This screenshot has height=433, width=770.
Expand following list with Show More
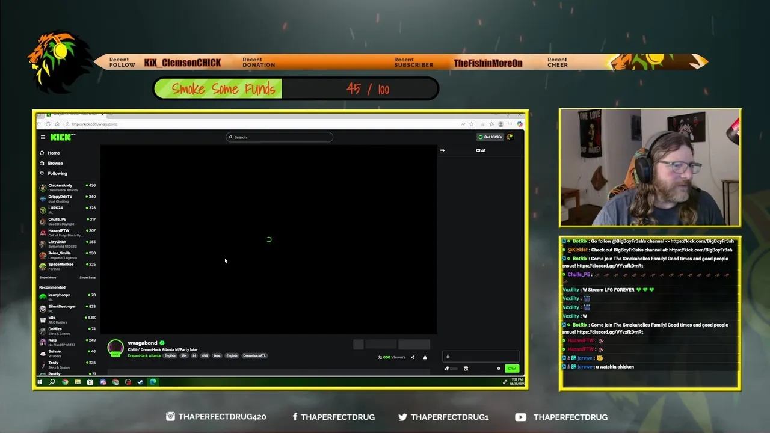[48, 278]
